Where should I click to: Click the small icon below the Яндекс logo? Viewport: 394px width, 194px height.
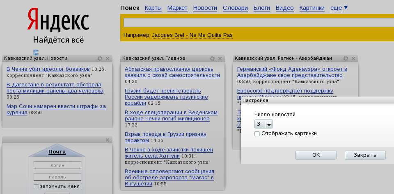[36, 52]
